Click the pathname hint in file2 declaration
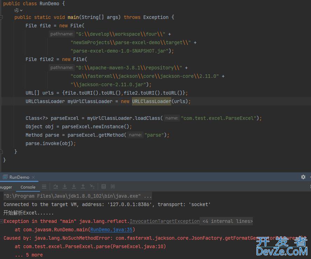Screen dimensions: 311x259 coord(62,68)
